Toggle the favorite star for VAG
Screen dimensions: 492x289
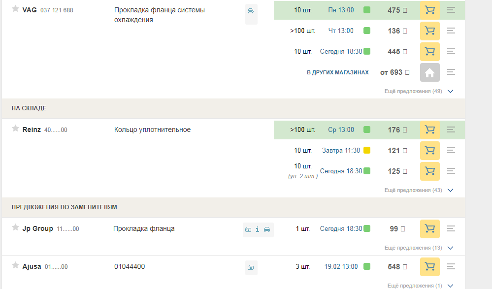15,9
